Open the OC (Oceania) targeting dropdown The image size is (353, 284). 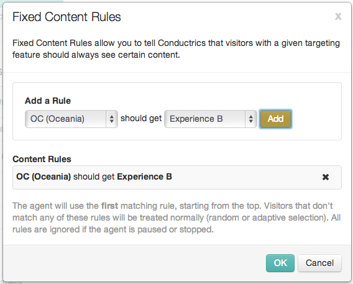click(x=71, y=119)
